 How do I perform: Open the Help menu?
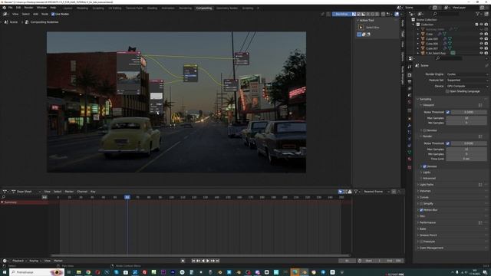point(53,8)
